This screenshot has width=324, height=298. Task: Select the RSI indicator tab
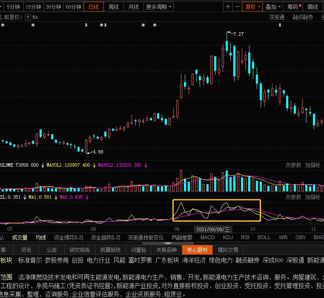click(245, 237)
